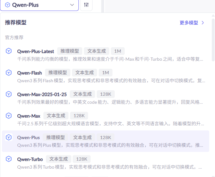Select Qwen-Plus in the recommended list

(29, 137)
